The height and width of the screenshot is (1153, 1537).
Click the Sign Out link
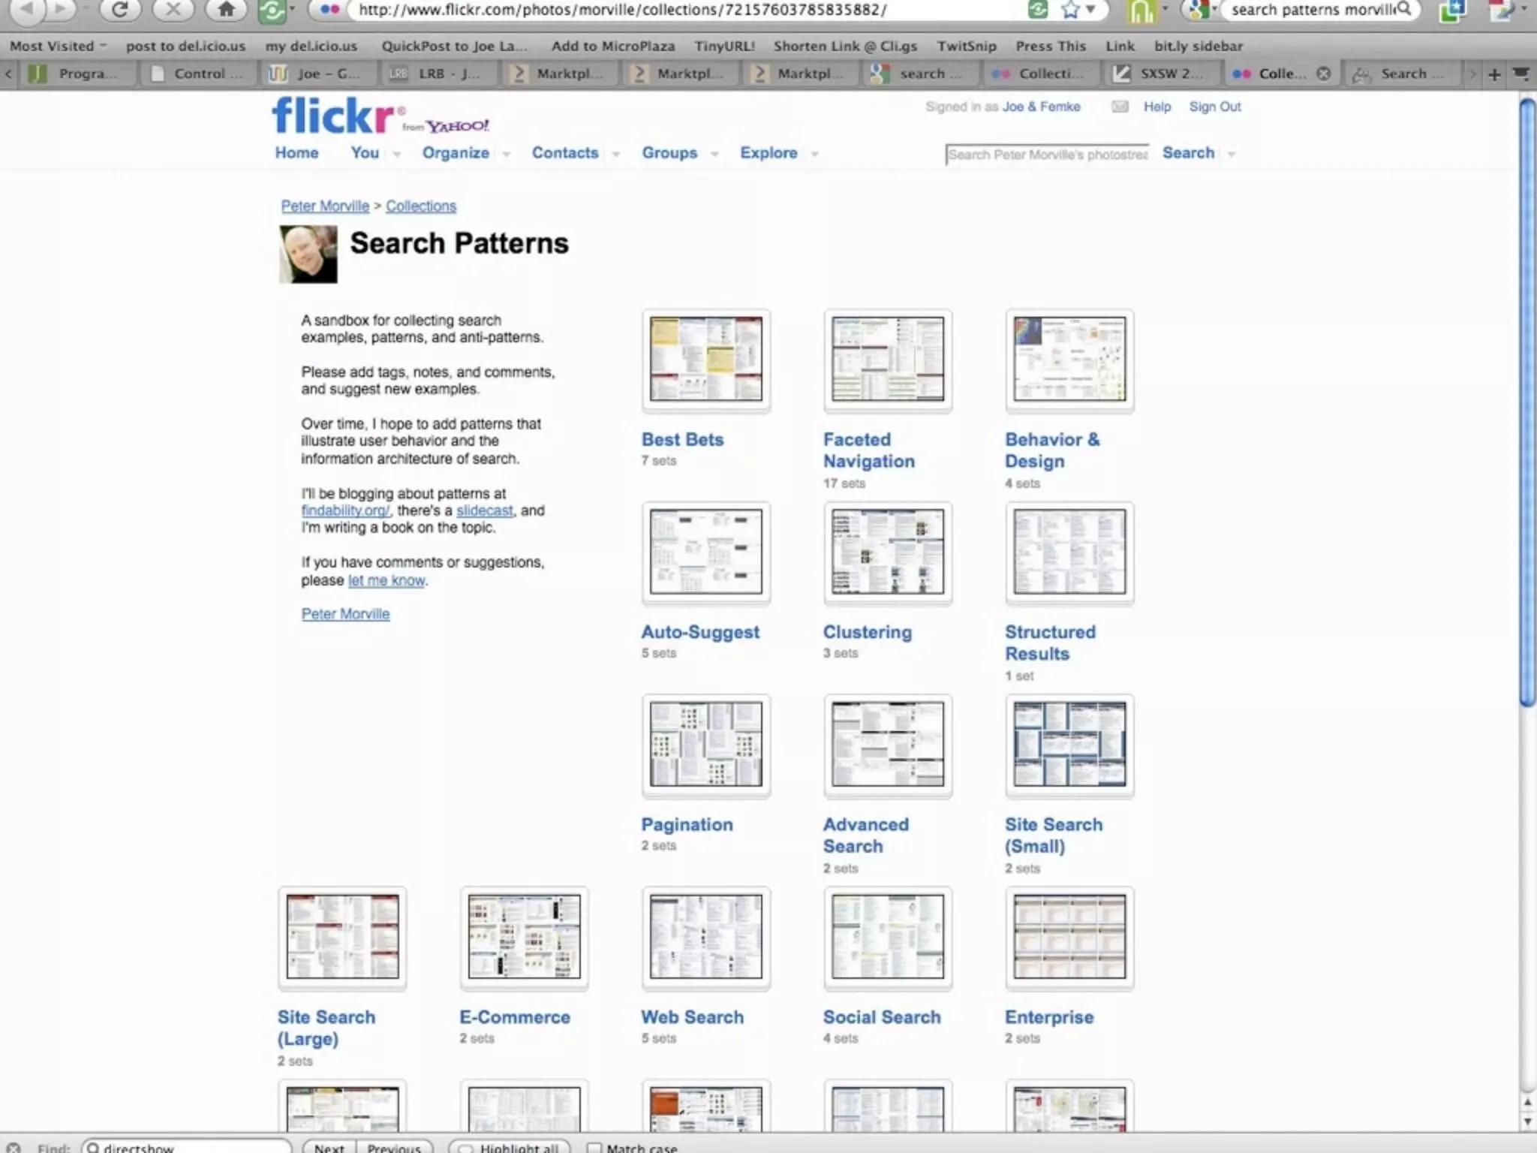coord(1214,107)
